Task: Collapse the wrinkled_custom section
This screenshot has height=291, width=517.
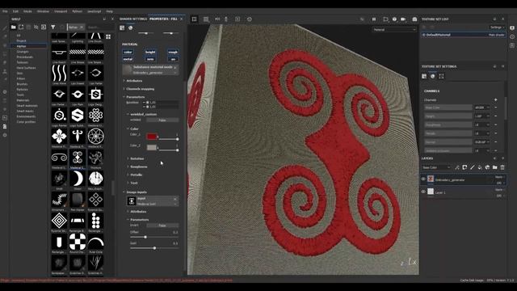Action: pyautogui.click(x=143, y=114)
